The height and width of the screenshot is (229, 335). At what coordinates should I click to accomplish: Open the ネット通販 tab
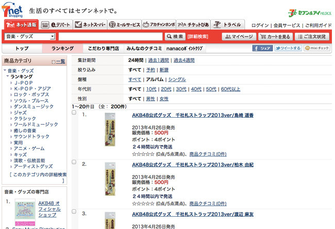(21, 25)
